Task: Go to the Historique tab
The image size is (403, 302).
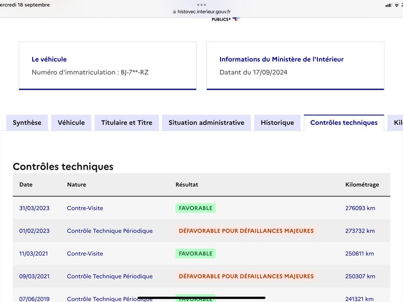Action: (x=278, y=123)
